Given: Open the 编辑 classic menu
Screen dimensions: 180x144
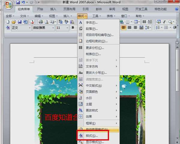Looking at the screenshot, I should coord(39,16).
